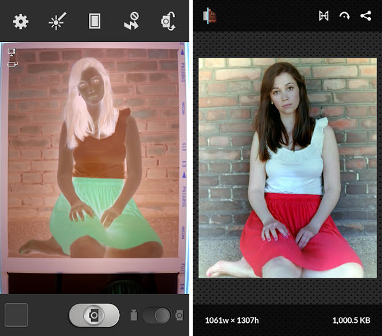This screenshot has width=382, height=336.
Task: Toggle the video/photo mode switch
Action: point(157,315)
